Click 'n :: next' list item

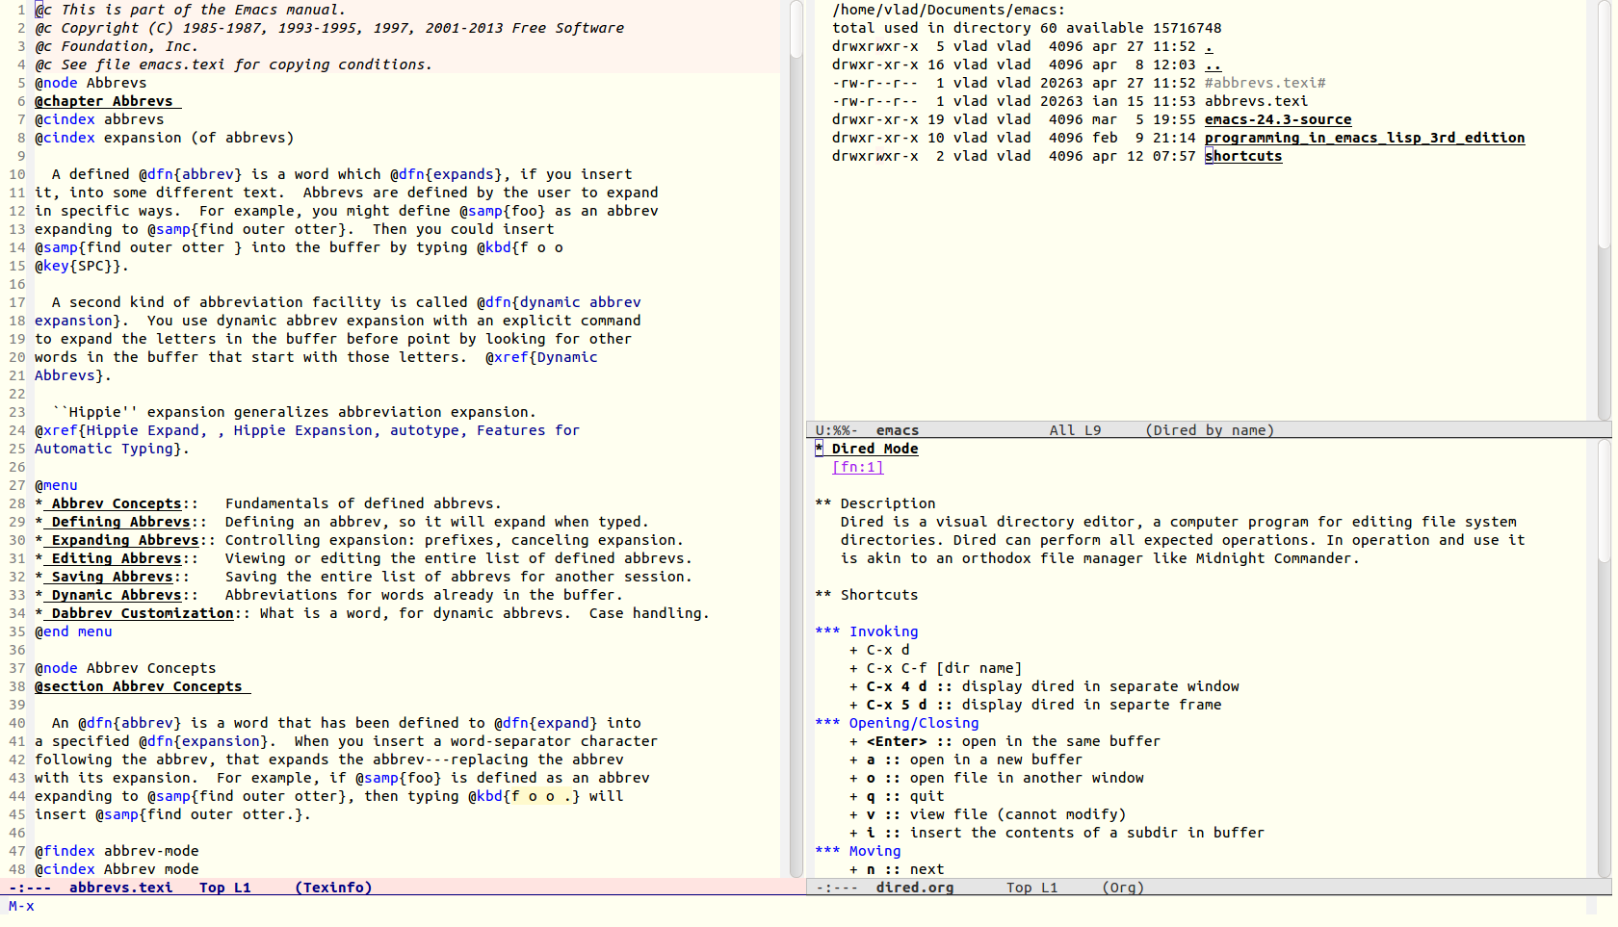[x=897, y=869]
